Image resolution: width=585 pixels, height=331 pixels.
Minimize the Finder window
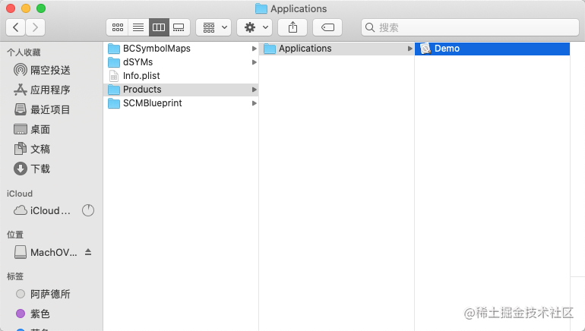[26, 8]
